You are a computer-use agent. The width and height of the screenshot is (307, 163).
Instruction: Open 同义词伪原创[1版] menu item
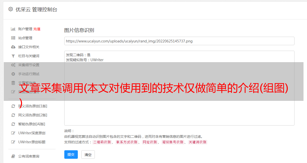point(33,106)
